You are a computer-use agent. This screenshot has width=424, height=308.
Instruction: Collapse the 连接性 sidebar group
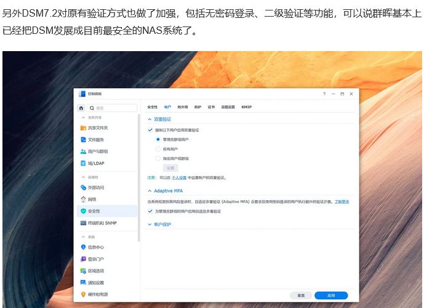[83, 177]
